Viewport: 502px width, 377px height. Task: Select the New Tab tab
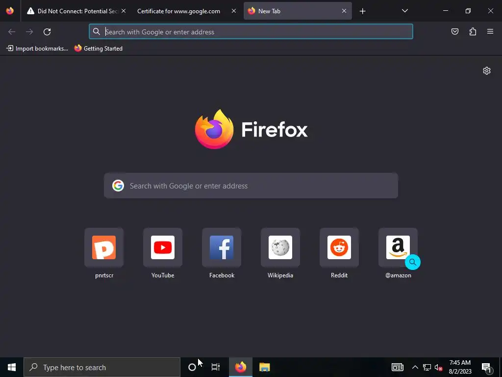[298, 11]
